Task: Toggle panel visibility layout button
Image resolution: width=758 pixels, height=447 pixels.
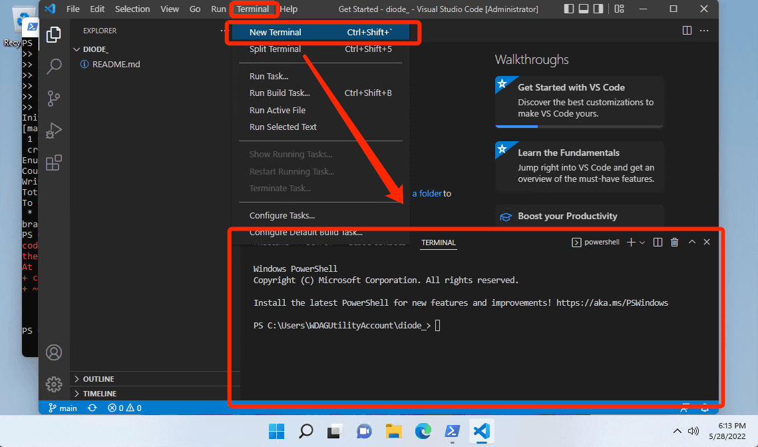Action: tap(584, 9)
